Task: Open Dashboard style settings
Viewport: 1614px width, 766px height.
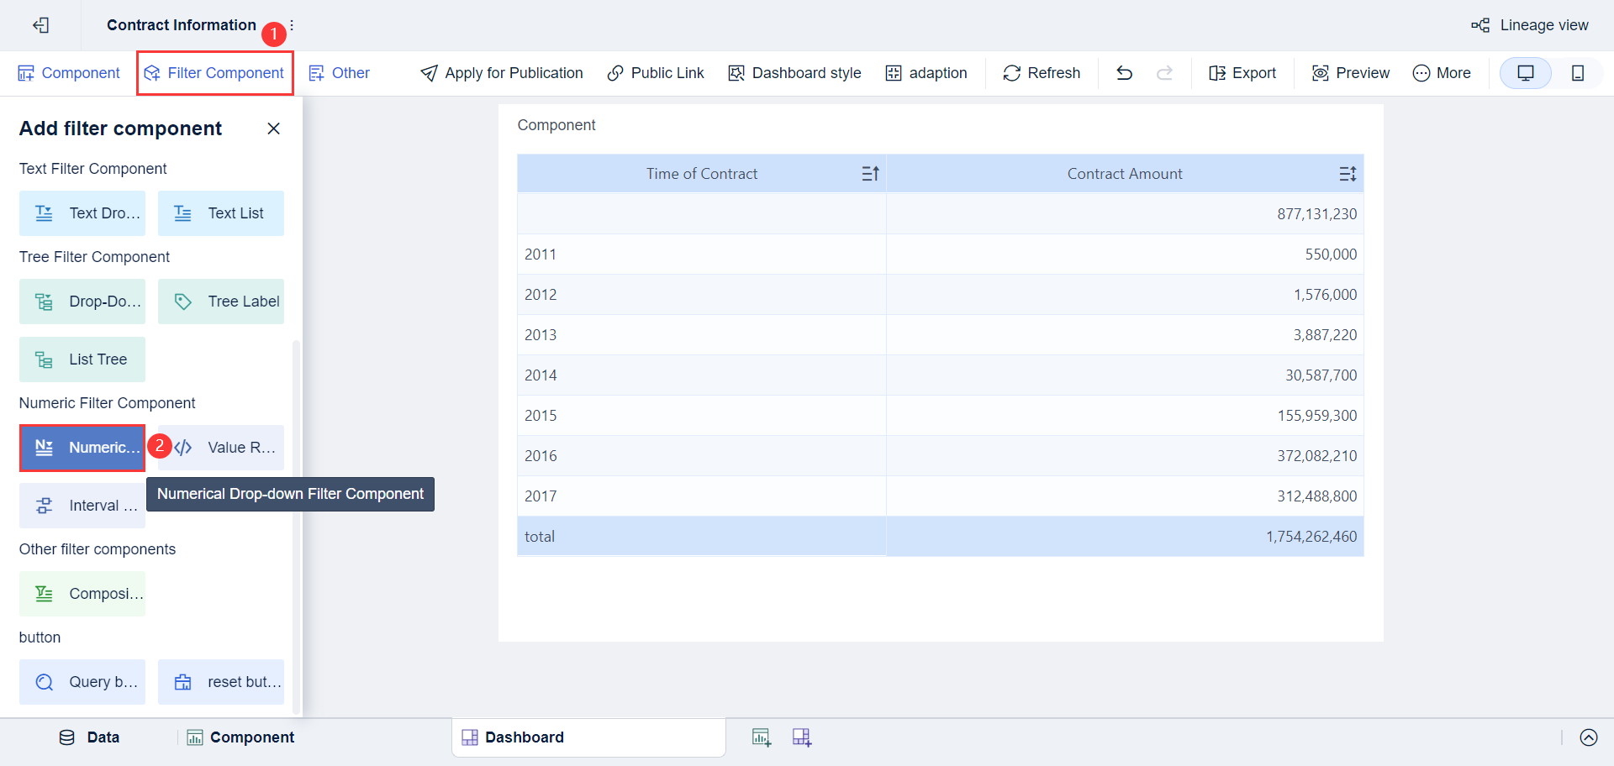Action: tap(794, 73)
